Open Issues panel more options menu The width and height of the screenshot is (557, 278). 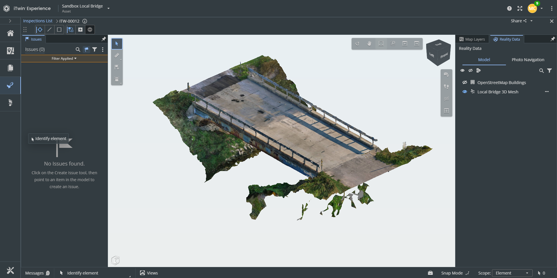point(103,50)
